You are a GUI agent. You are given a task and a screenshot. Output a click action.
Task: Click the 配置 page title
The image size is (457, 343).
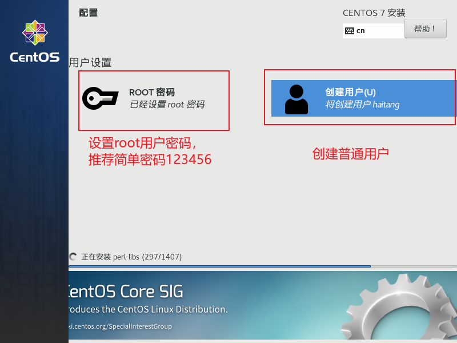(x=89, y=13)
